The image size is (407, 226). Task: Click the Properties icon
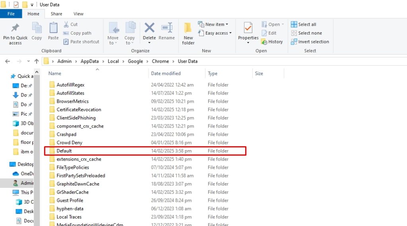pos(248,28)
